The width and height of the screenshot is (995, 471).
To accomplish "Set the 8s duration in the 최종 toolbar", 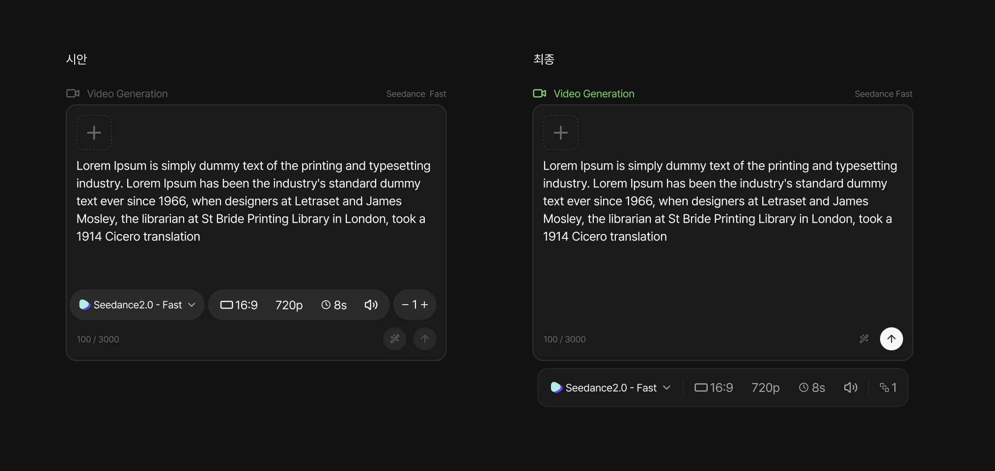I will [812, 388].
